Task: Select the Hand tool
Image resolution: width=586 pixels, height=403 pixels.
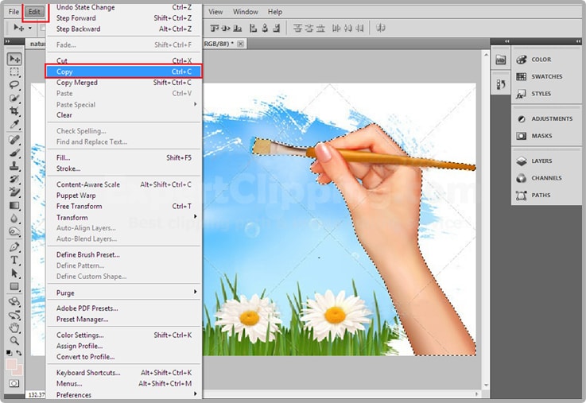Action: [14, 328]
